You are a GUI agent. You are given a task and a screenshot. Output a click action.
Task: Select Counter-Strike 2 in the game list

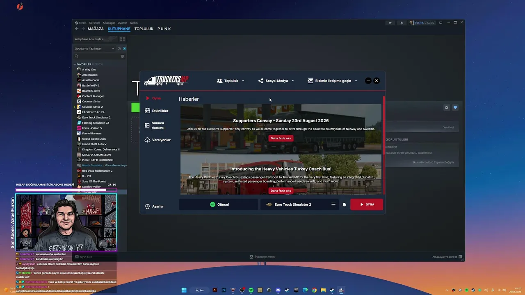coord(92,107)
